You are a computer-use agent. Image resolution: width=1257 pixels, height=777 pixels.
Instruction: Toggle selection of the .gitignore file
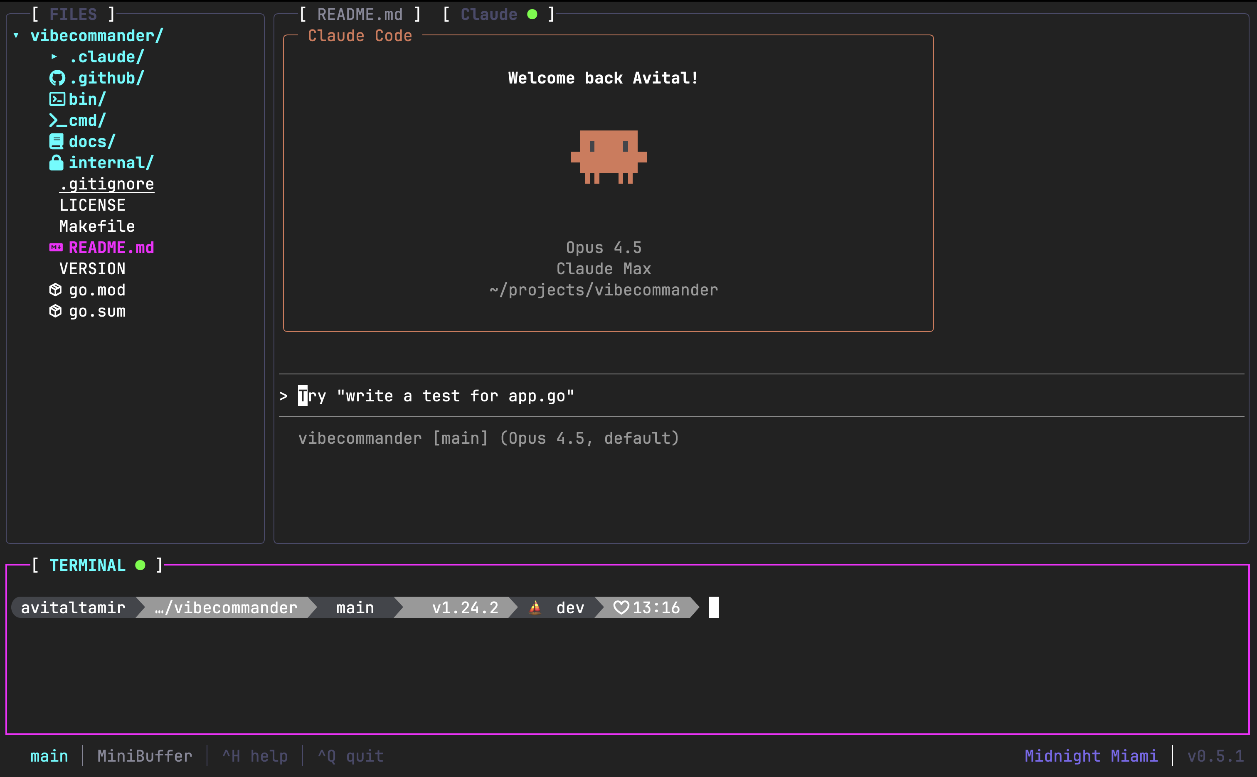[106, 184]
